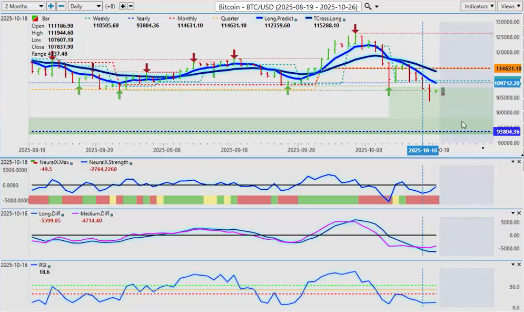524x312 pixels.
Task: Click the blue minus zoom-out time range button
Action: tap(61, 6)
